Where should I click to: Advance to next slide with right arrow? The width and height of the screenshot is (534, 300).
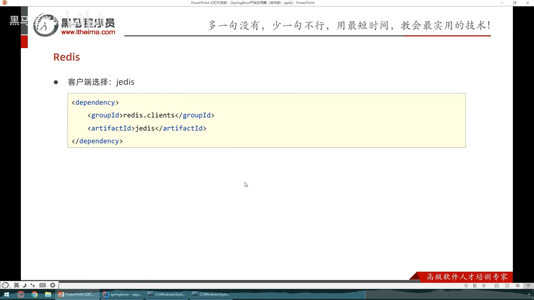(x=484, y=286)
